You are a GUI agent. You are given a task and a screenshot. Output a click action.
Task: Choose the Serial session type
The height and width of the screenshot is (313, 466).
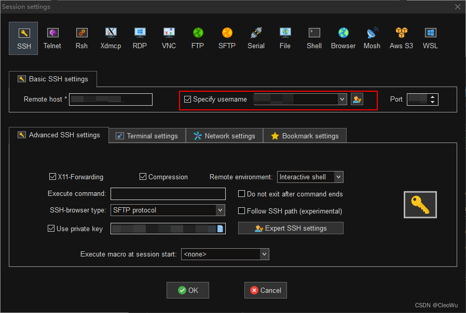point(256,38)
